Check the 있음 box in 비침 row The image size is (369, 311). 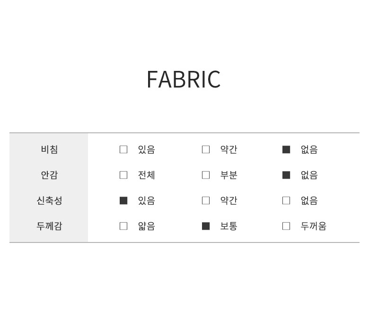pos(123,149)
